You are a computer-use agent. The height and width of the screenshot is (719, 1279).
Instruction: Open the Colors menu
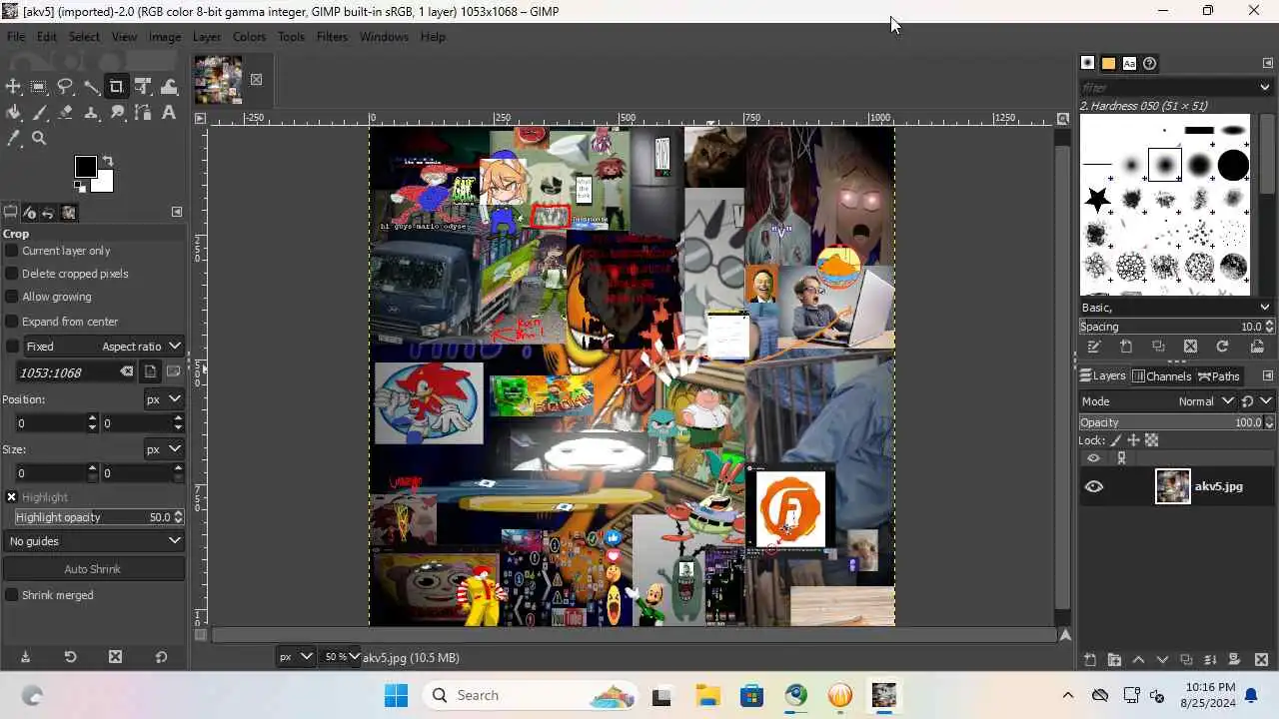point(250,37)
